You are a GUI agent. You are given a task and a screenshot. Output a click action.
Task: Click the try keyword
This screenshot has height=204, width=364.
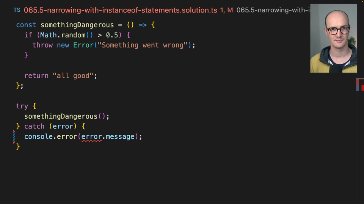(x=22, y=106)
